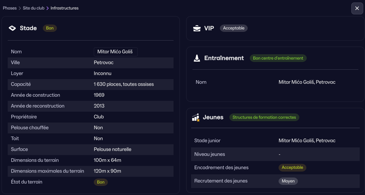Go to Phases in breadcrumb

click(x=10, y=8)
